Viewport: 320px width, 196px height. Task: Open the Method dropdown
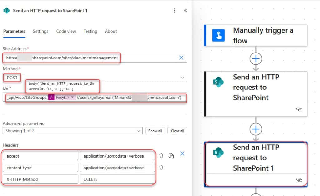(x=183, y=77)
